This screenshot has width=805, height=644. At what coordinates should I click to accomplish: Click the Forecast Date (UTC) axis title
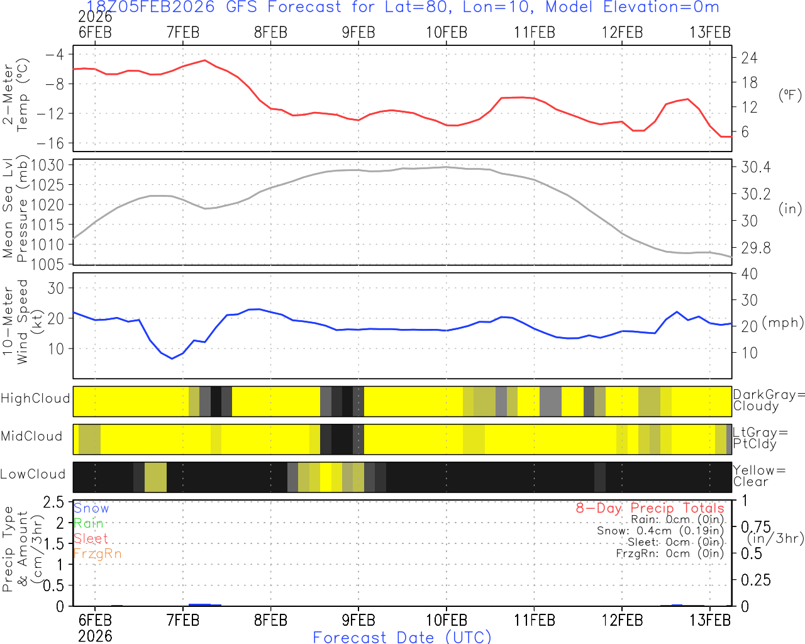point(402,637)
